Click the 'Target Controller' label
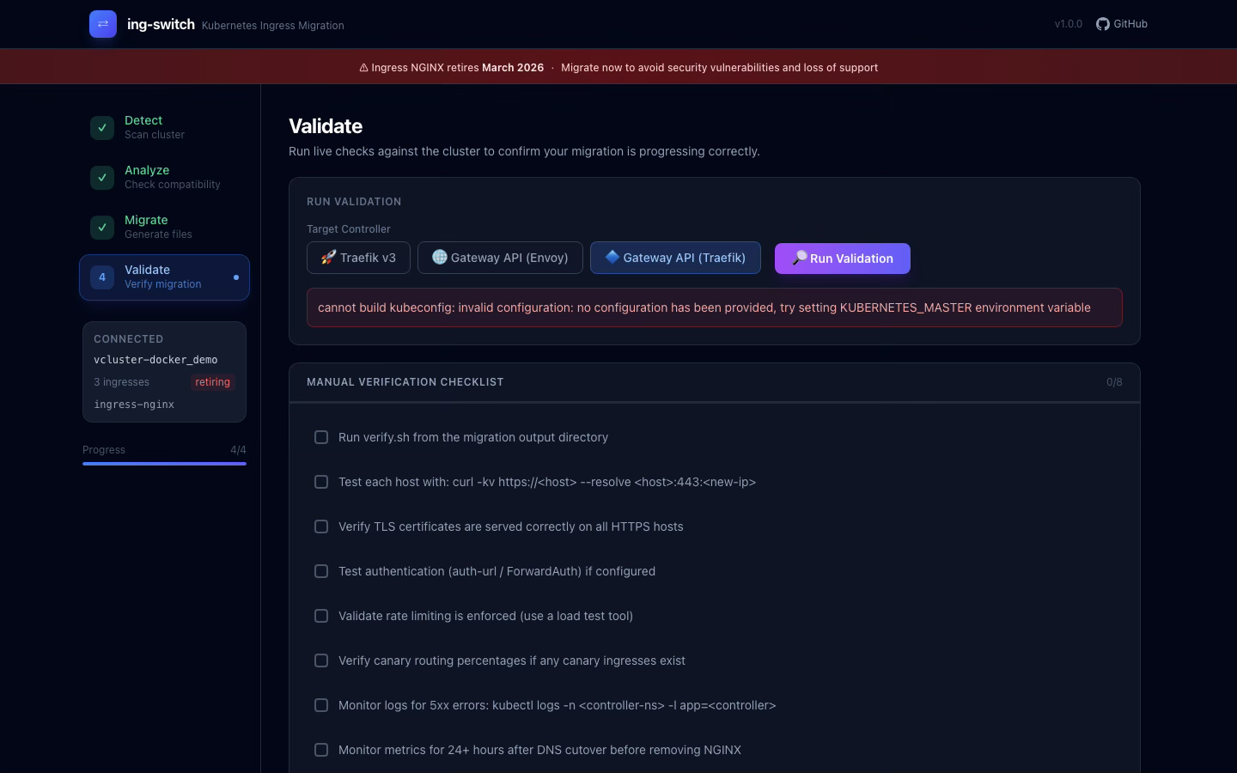Viewport: 1237px width, 773px height. [348, 229]
